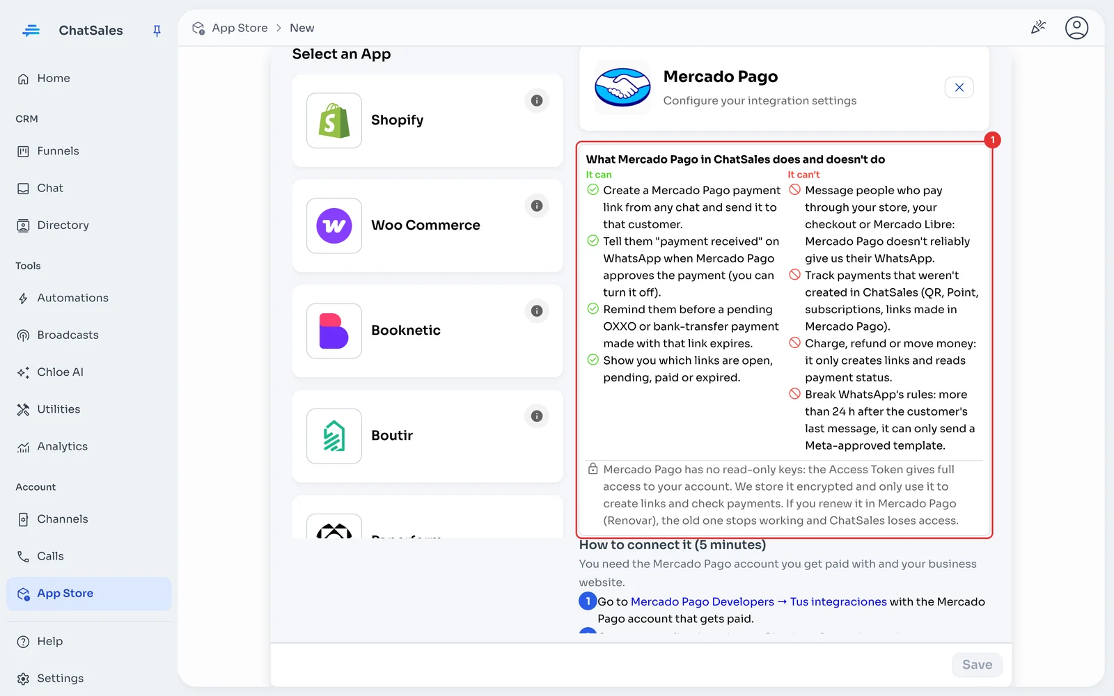Click the 'It can't' column label
The width and height of the screenshot is (1114, 696).
coord(803,175)
